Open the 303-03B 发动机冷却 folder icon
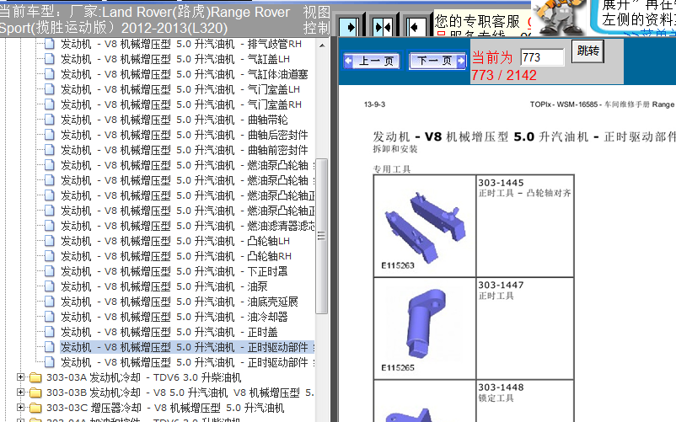676x422 pixels. pyautogui.click(x=35, y=393)
